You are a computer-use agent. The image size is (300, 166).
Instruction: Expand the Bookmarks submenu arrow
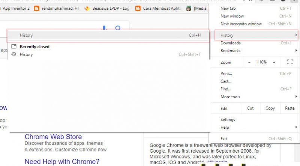pos(296,50)
